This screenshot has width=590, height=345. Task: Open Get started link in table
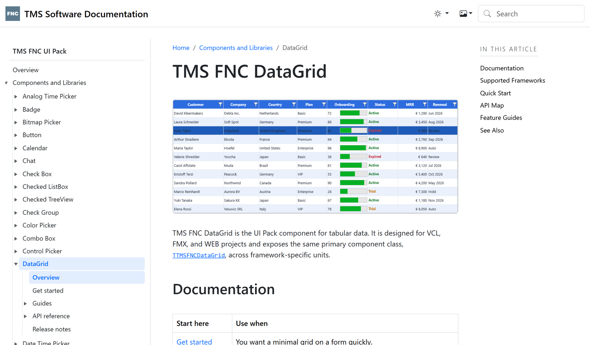point(194,342)
